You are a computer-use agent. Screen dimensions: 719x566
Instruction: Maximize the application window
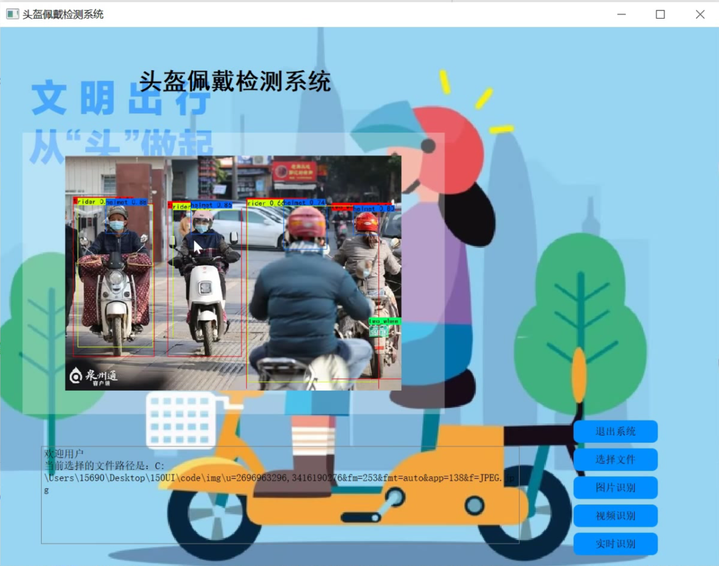(660, 14)
